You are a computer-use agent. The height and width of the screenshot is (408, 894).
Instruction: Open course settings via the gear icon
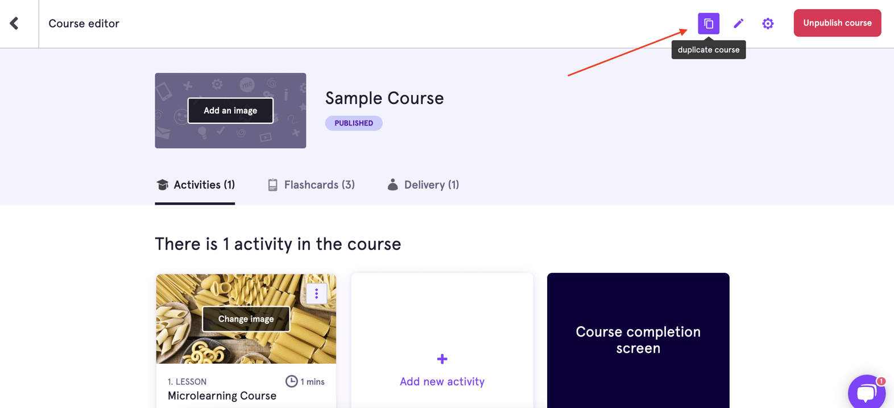coord(768,23)
